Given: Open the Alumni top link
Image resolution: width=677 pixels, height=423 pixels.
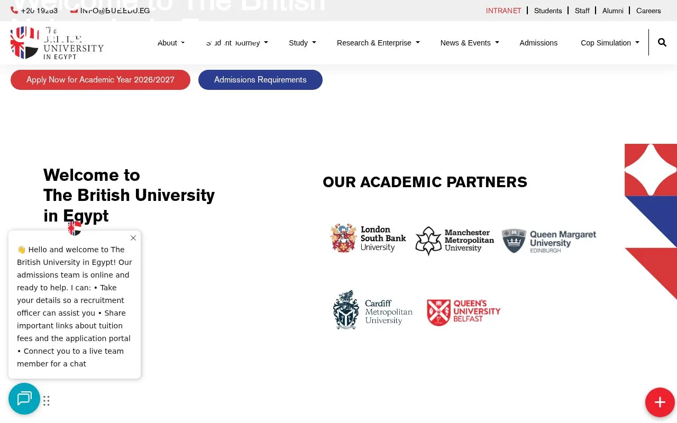Looking at the screenshot, I should point(613,11).
